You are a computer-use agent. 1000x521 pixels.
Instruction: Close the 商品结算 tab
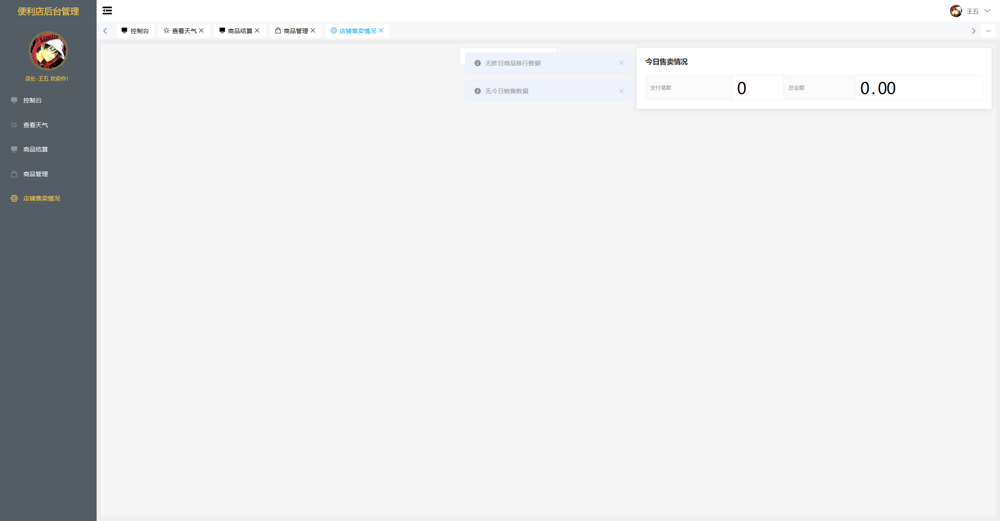(257, 30)
